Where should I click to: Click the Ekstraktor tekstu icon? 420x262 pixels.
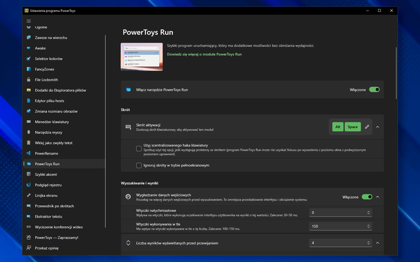pos(29,216)
